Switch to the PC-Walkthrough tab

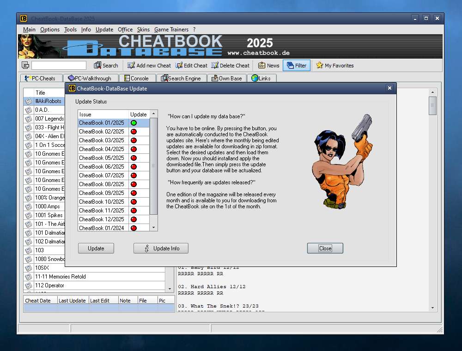(91, 79)
